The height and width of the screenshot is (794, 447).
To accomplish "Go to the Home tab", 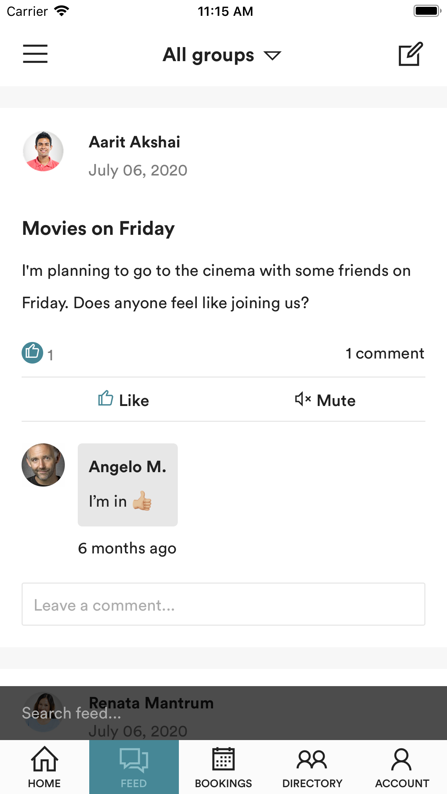I will tap(45, 767).
